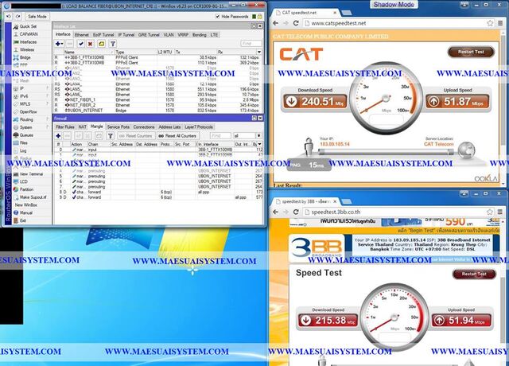509x366 pixels.
Task: Go back in the CAT speedtest browser
Action: point(276,23)
